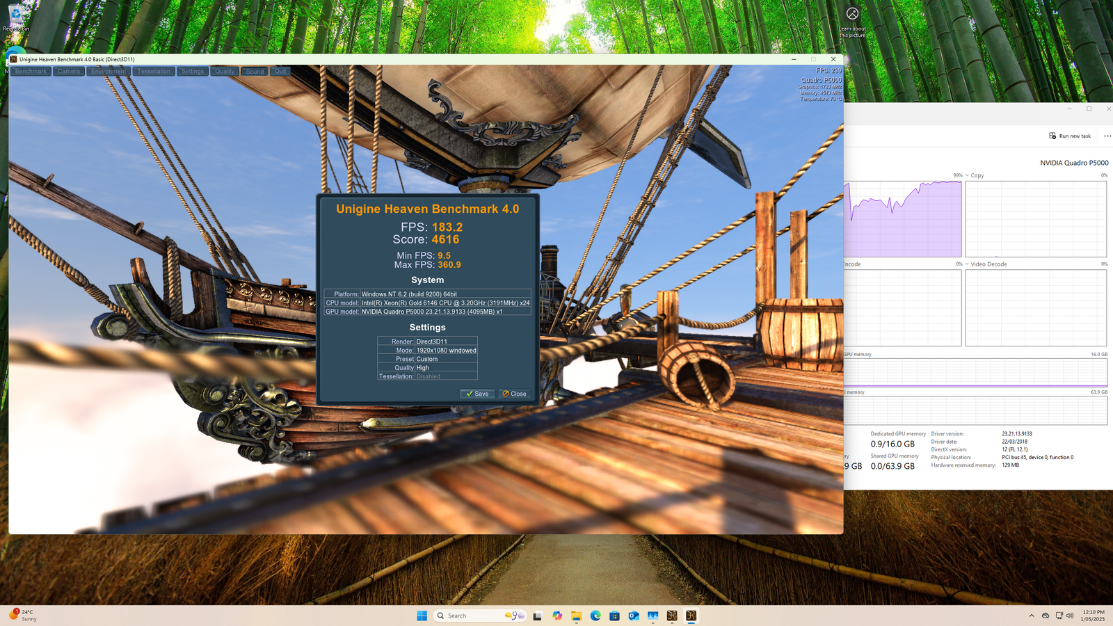Show hidden system tray icons
The width and height of the screenshot is (1113, 626).
coord(1031,616)
